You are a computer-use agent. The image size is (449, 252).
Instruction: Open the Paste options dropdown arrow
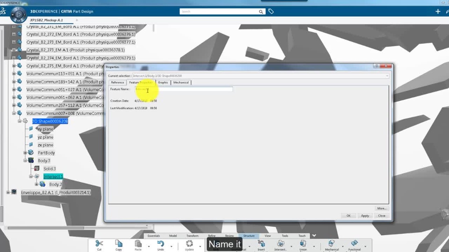tap(149, 246)
